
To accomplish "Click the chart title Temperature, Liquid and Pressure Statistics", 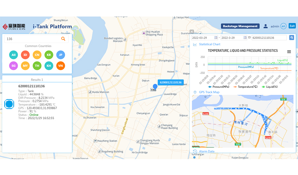I will pos(243,51).
